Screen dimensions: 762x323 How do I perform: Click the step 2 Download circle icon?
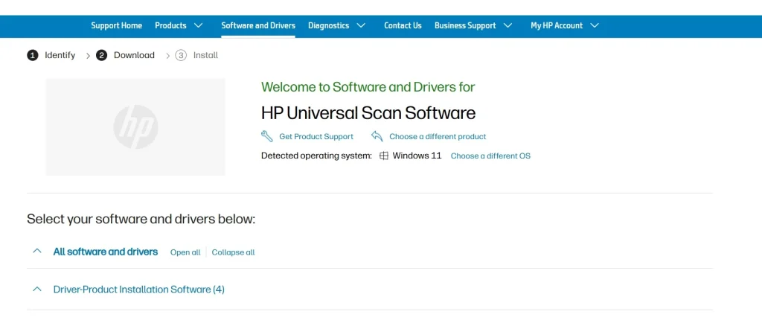(102, 55)
